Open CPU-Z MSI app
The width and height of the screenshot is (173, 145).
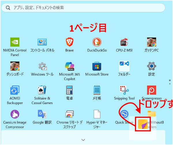(x=124, y=42)
